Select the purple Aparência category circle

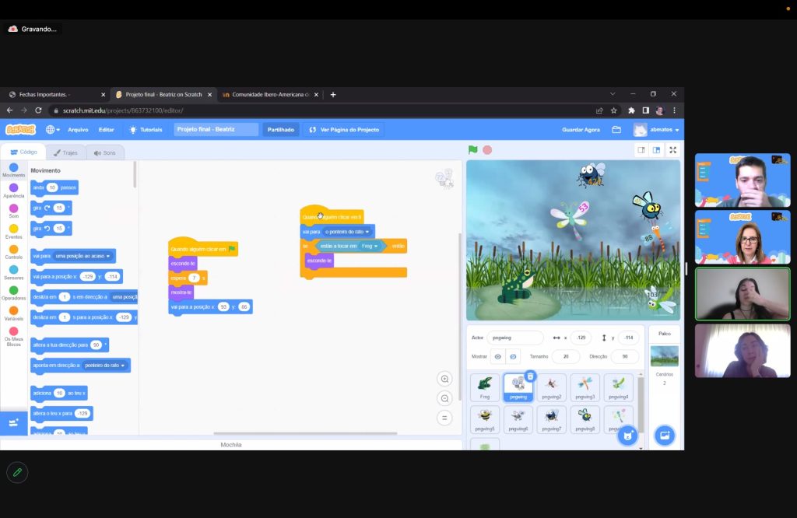[13, 188]
